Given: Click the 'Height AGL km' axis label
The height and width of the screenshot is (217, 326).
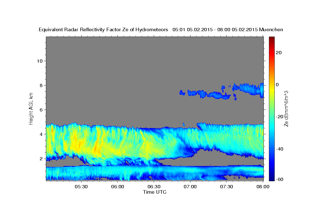Looking at the screenshot, I should 31,108.
